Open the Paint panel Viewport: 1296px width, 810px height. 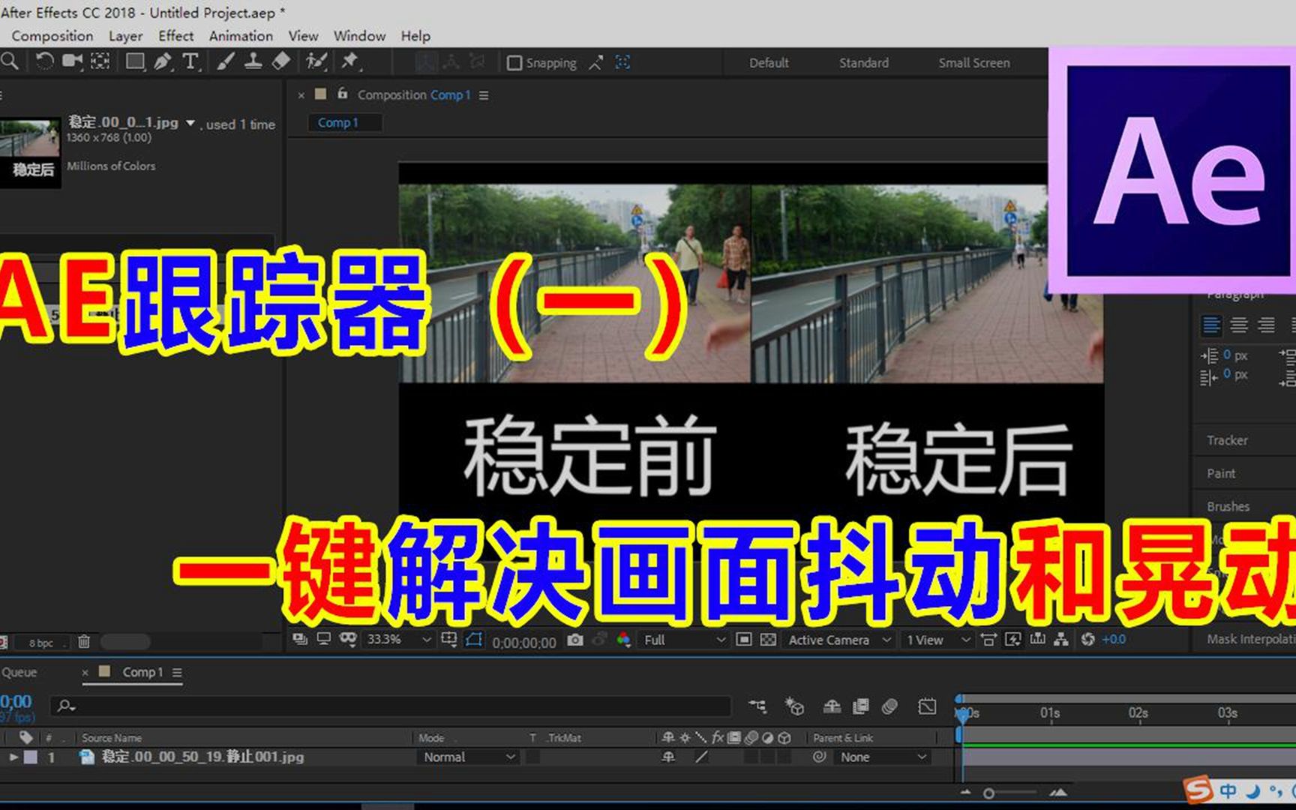[x=1220, y=472]
